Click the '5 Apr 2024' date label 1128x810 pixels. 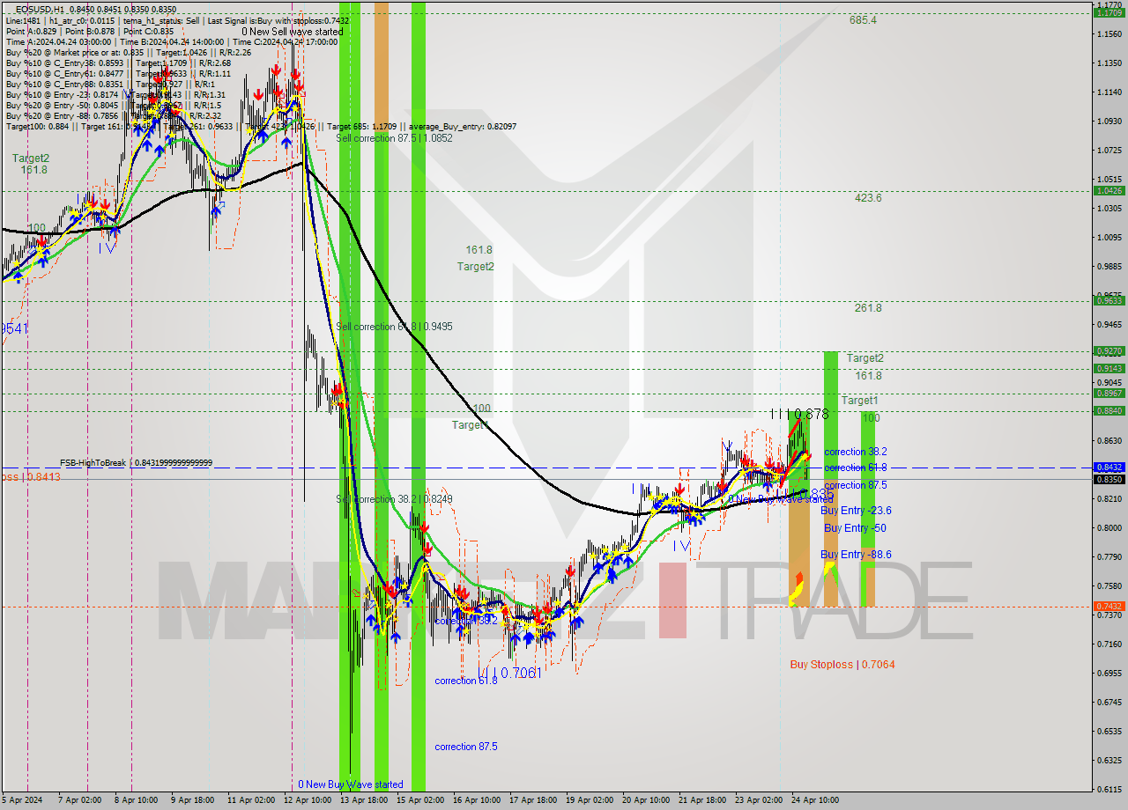pyautogui.click(x=20, y=800)
